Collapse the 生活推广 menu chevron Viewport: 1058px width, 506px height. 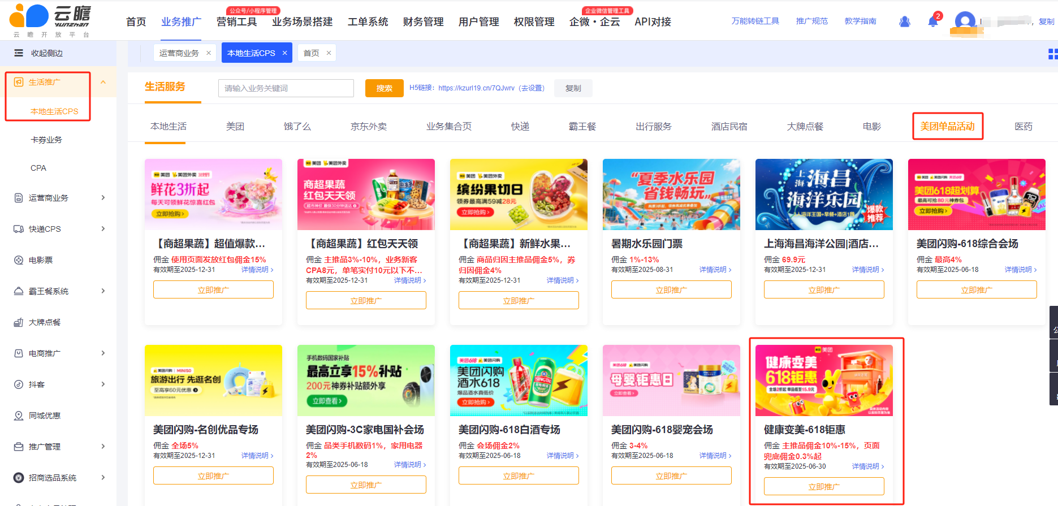[103, 82]
